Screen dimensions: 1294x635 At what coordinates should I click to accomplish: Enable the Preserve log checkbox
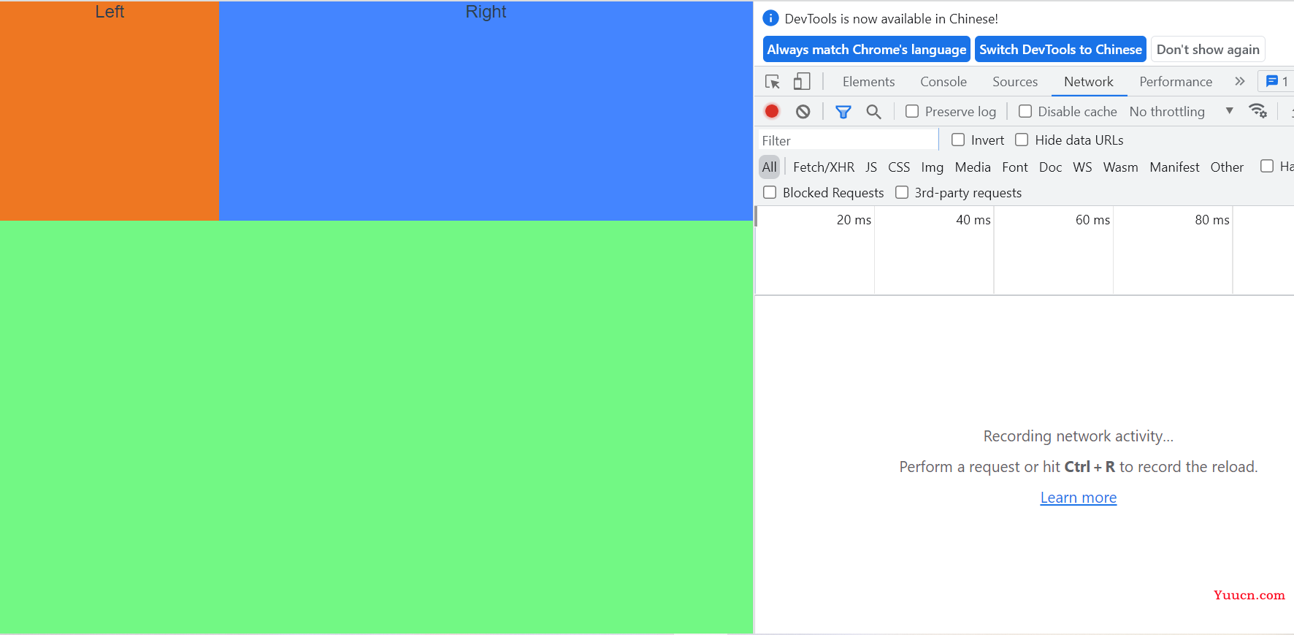pyautogui.click(x=912, y=111)
